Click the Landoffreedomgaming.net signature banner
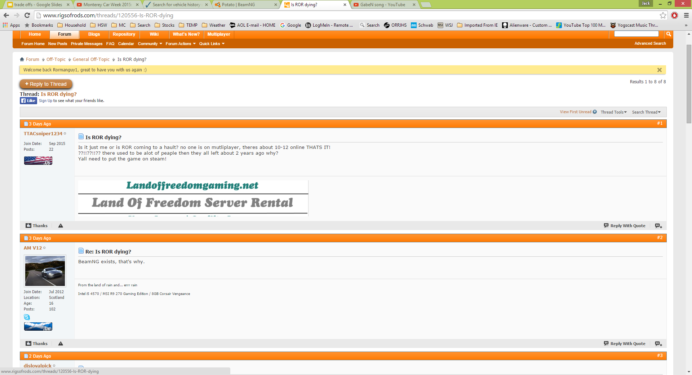Screen dimensions: 692x375 [193, 198]
